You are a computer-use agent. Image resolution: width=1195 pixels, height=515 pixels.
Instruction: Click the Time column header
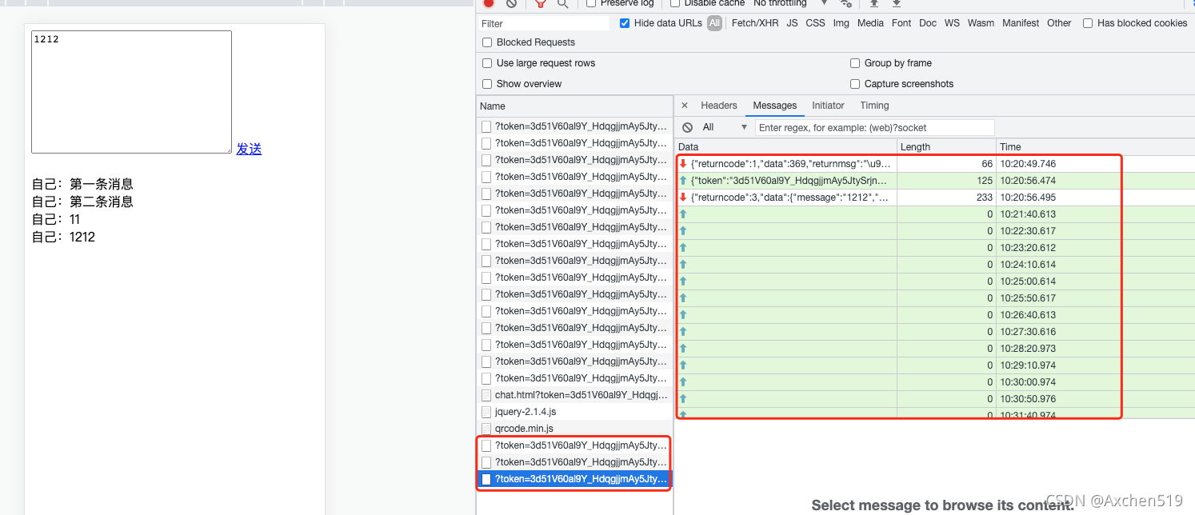(1095, 147)
